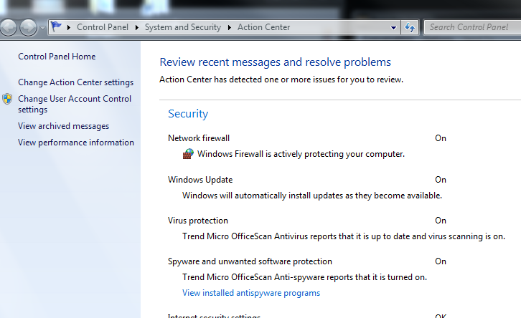The image size is (521, 318).
Task: Open Change User Account Control settings
Action: coord(75,104)
